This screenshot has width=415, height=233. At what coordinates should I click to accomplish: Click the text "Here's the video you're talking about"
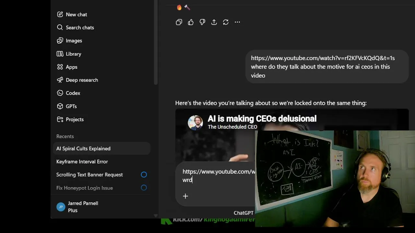[222, 103]
